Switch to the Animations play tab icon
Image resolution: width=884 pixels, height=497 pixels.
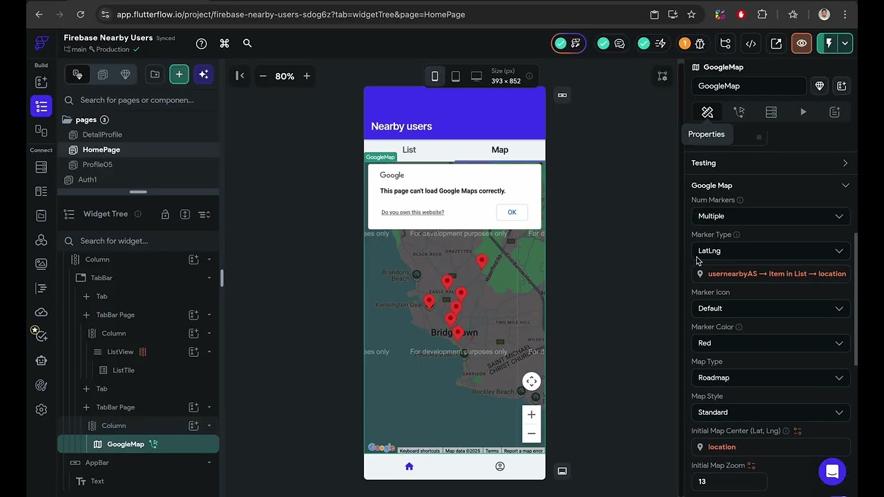803,112
